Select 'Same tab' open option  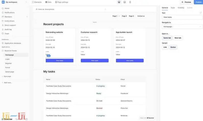coord(167,38)
